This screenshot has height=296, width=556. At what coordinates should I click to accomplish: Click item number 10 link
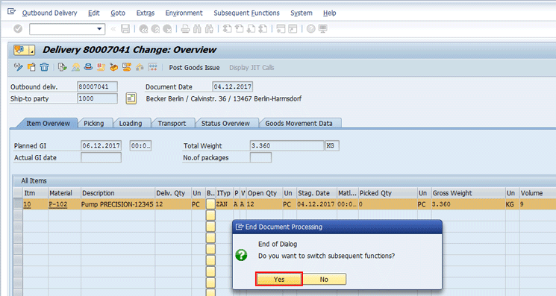(27, 204)
